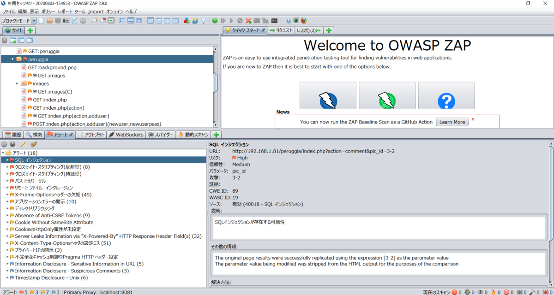This screenshot has height=295, width=554.
Task: Open the Manage Add-ons colored blocks icon
Action: (x=186, y=21)
